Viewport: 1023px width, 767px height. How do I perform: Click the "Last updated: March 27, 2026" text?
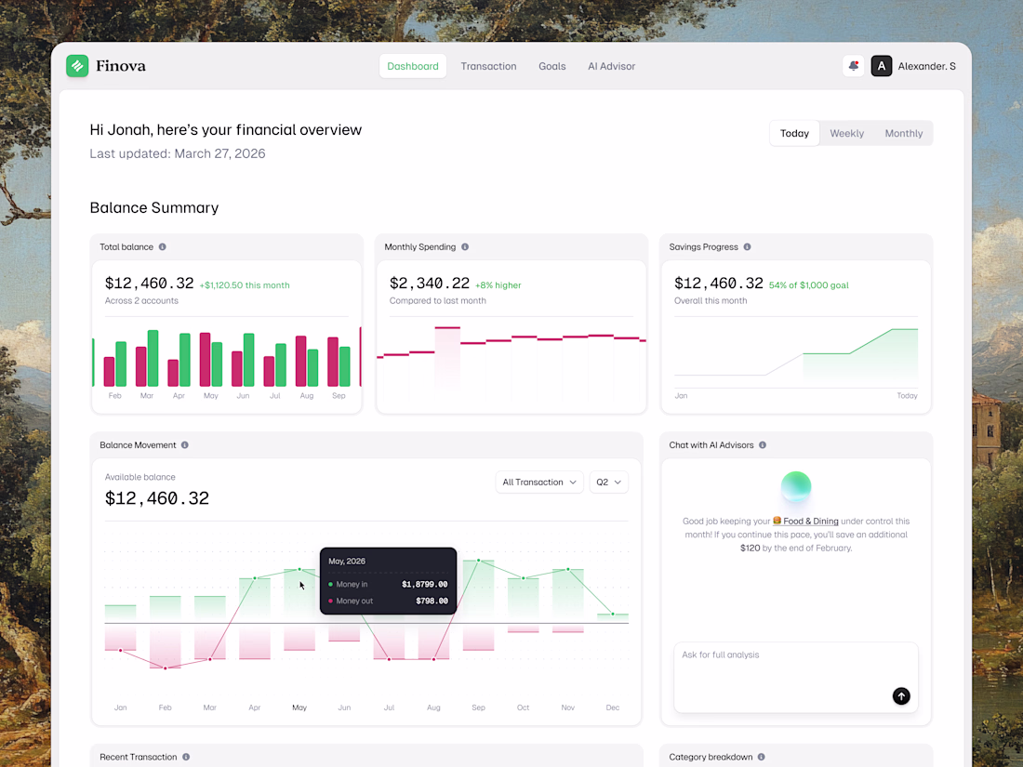(x=178, y=153)
